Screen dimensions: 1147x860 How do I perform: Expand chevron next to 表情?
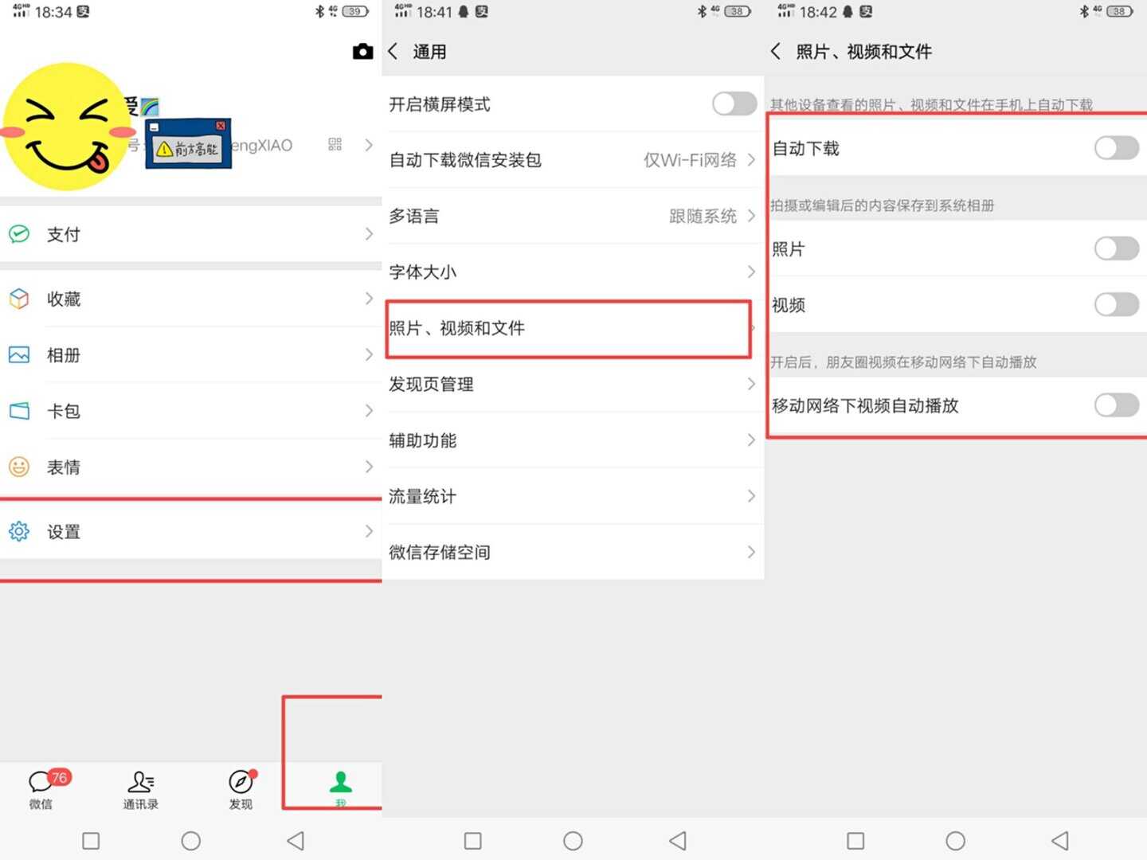(x=369, y=467)
